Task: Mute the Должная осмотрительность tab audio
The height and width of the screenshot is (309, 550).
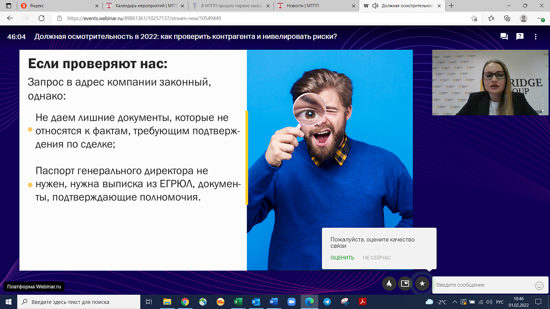Action: coord(375,6)
